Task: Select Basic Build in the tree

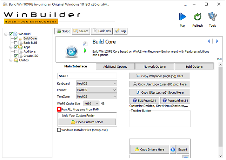Action: pyautogui.click(x=30, y=43)
